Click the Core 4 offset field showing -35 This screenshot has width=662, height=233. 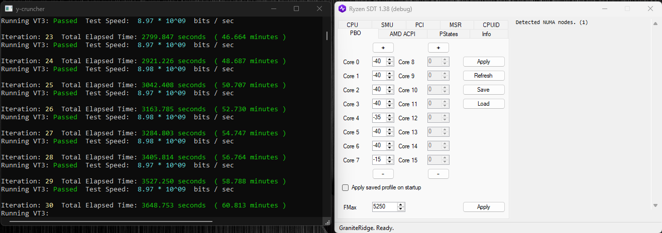(379, 118)
